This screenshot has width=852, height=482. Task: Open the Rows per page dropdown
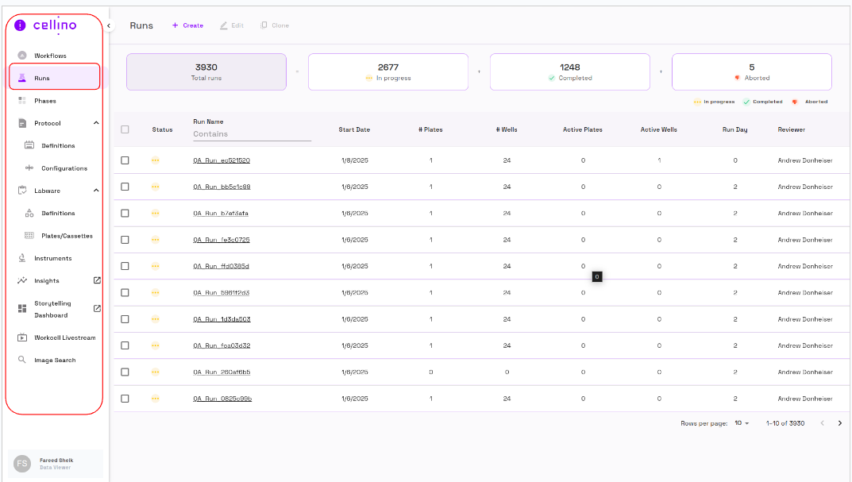pyautogui.click(x=742, y=423)
